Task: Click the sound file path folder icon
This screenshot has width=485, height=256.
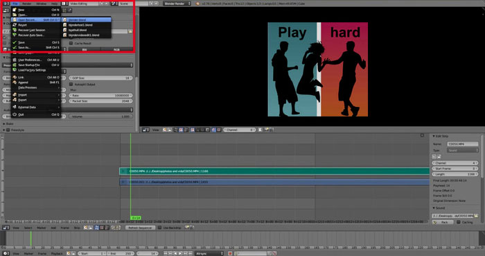Action: click(477, 216)
